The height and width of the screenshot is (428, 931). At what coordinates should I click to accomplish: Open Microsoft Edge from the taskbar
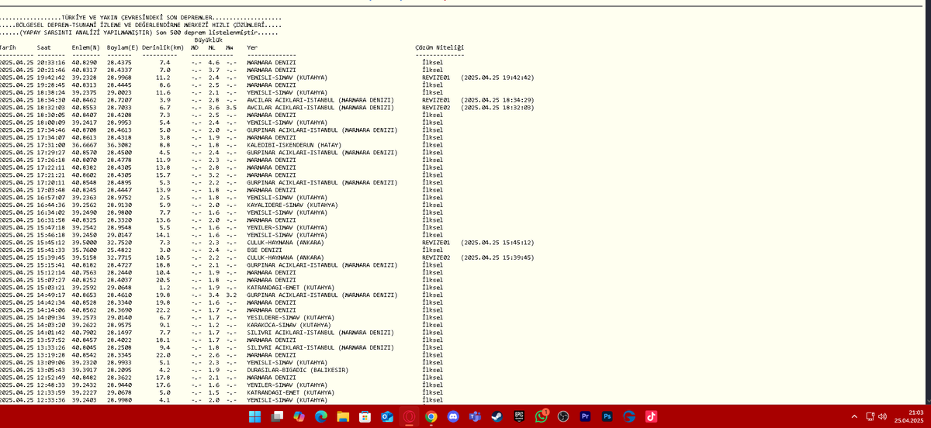point(321,417)
